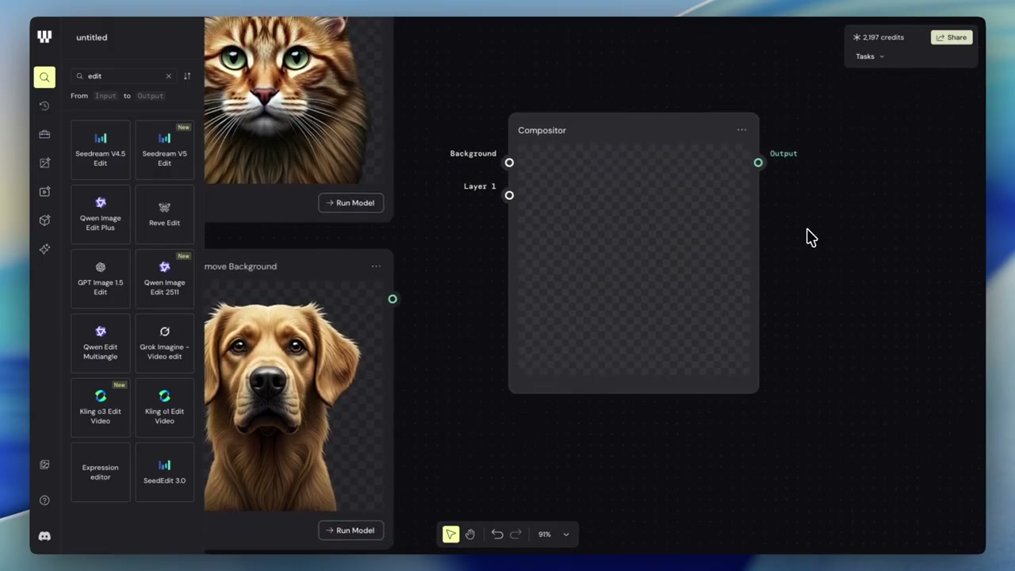Select the Seedream V5 Edit model
1015x571 pixels.
[x=164, y=149]
